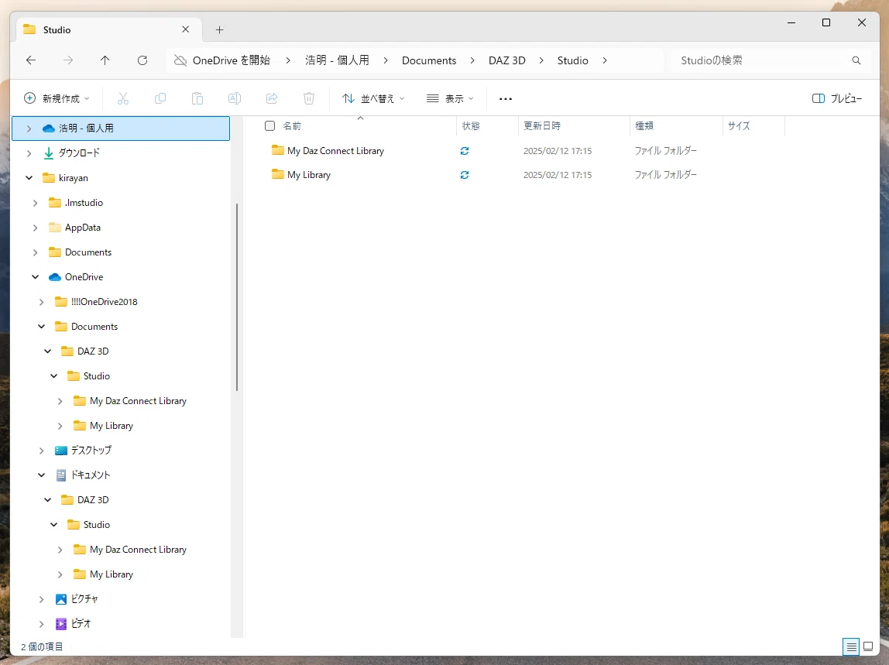
Task: Expand the デスクトップ tree node
Action: (x=41, y=451)
